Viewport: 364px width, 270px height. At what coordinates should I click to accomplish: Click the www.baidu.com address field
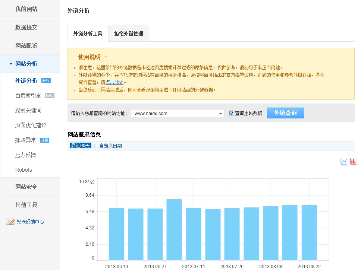178,113
